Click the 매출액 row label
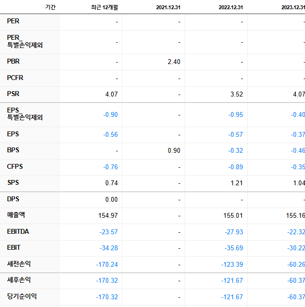This screenshot has height=307, width=305. point(16,215)
